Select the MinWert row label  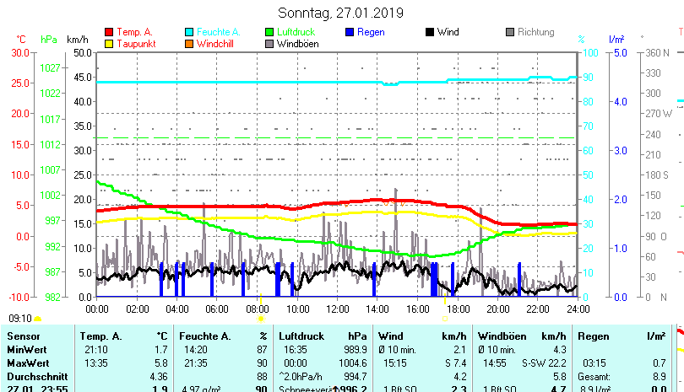pyautogui.click(x=27, y=349)
